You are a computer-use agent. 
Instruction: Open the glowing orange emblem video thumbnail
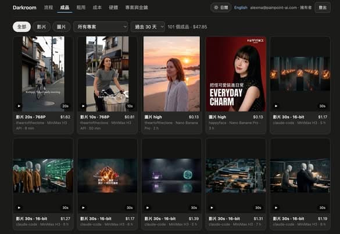107,175
